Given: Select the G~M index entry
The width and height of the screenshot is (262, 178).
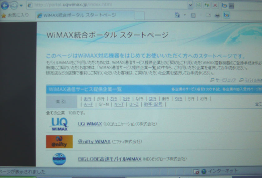Looking at the screenshot, I should [x=104, y=105].
